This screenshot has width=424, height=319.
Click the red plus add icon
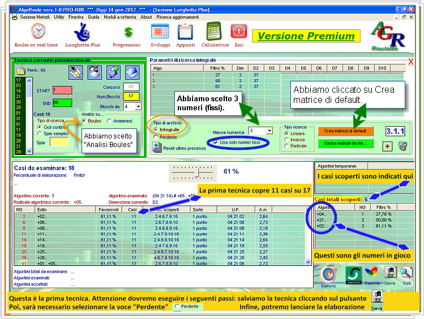387,146
